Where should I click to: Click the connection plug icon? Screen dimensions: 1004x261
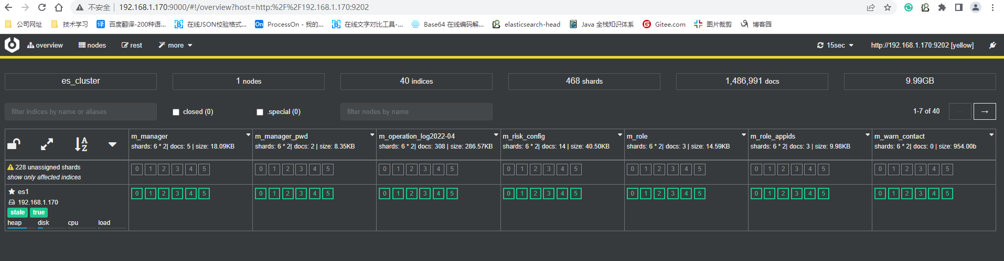pyautogui.click(x=992, y=46)
